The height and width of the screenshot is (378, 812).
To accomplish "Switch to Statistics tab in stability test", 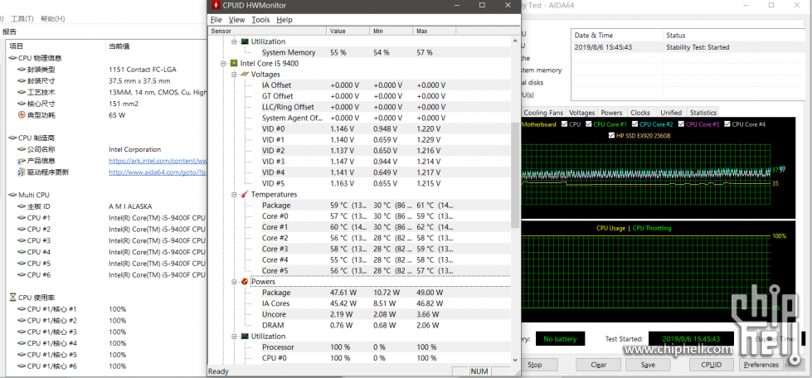I will [703, 113].
